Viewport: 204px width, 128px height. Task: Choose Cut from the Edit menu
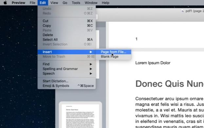click(x=66, y=21)
